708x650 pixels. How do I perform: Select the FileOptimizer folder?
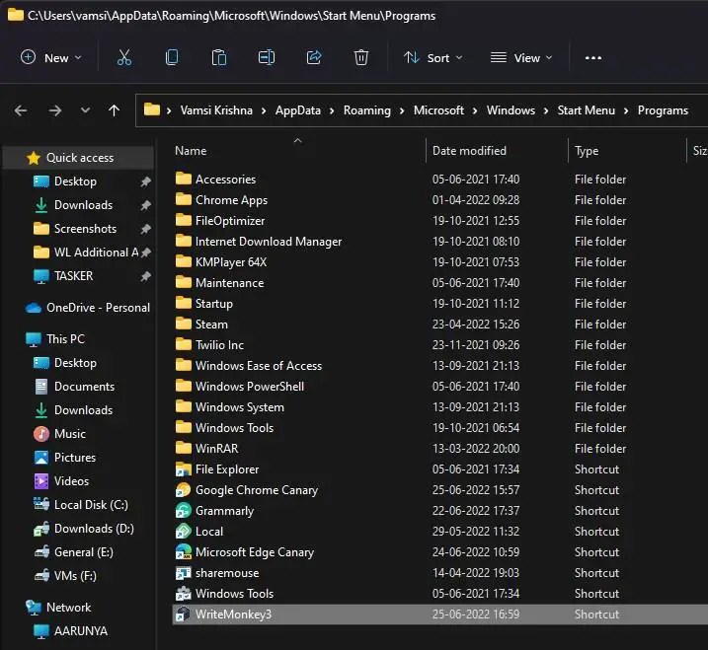coord(230,221)
